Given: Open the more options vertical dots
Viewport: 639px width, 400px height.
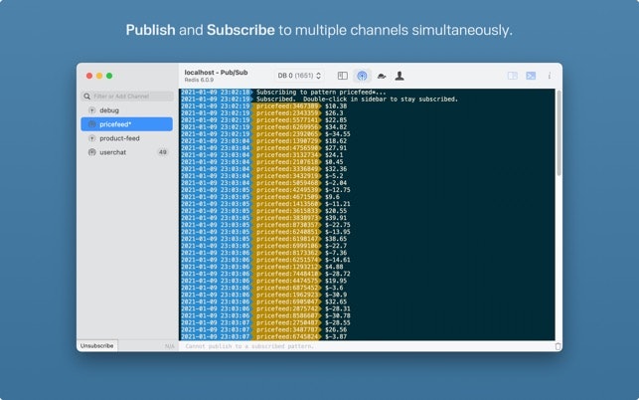Looking at the screenshot, I should (x=550, y=76).
